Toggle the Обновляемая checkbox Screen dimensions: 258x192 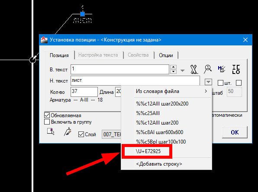(47, 115)
